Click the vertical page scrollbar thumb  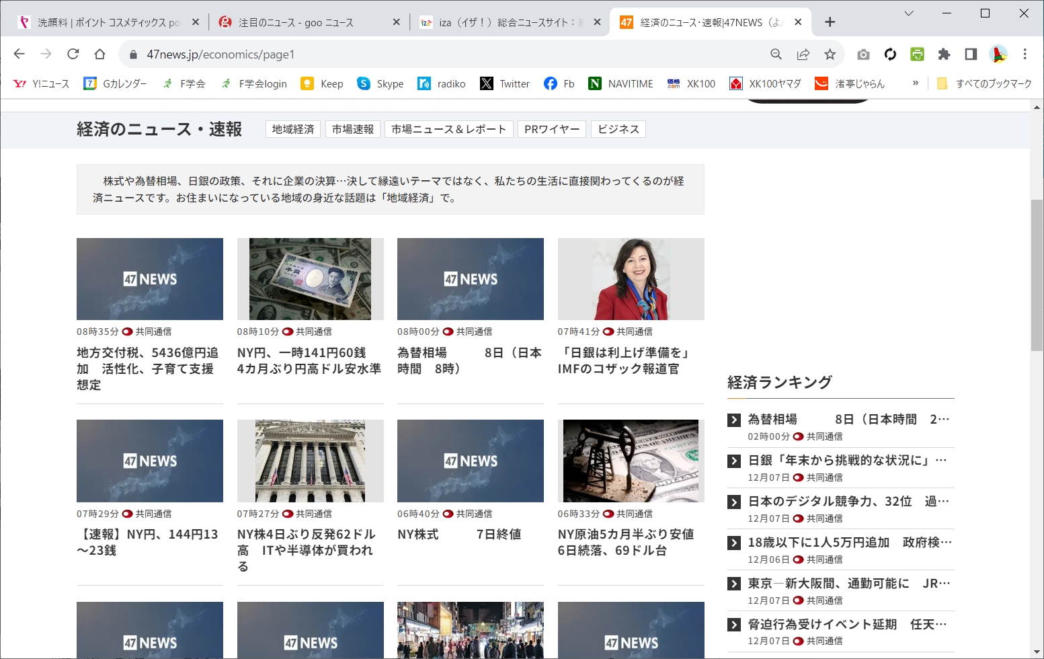point(1037,276)
